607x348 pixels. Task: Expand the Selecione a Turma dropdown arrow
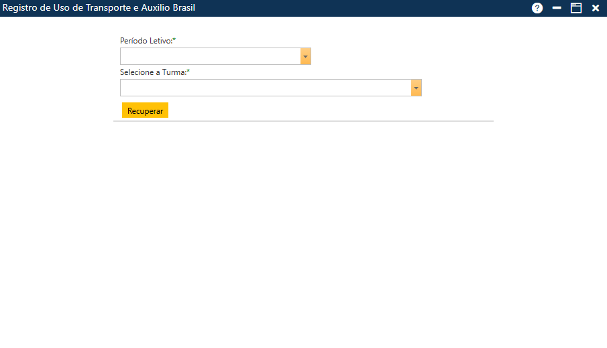click(x=417, y=88)
